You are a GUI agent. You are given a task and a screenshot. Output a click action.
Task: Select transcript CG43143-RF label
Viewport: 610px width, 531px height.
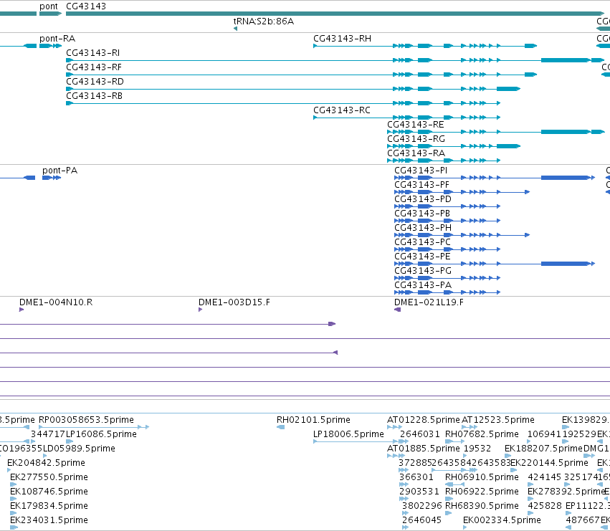click(94, 67)
